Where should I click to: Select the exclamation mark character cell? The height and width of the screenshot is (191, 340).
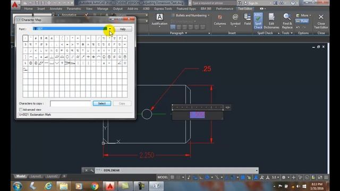(x=25, y=38)
